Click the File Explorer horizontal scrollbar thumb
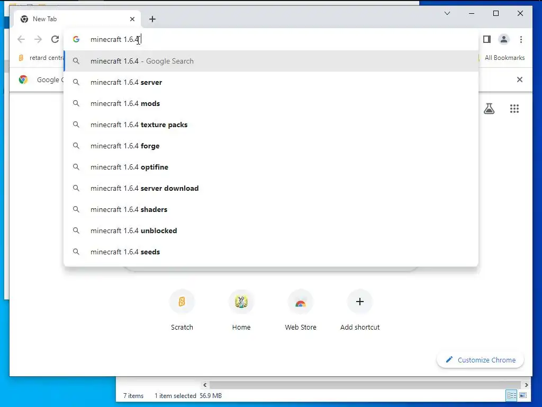The width and height of the screenshot is (542, 407). point(365,385)
